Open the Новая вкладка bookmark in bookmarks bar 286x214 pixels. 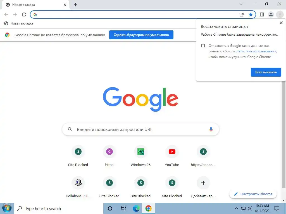[x=19, y=23]
